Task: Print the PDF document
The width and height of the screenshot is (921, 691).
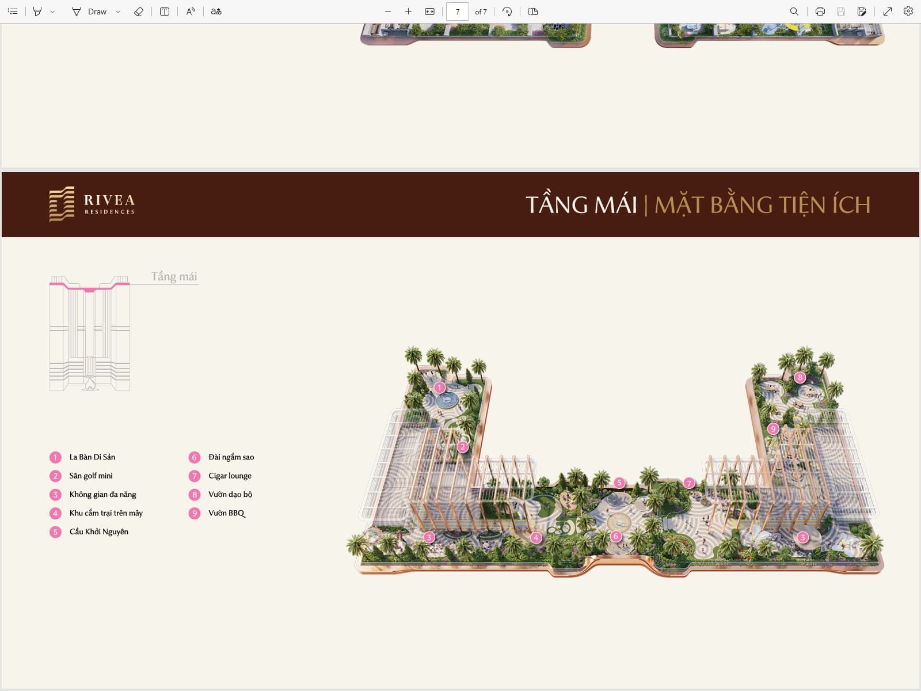Action: click(x=820, y=12)
